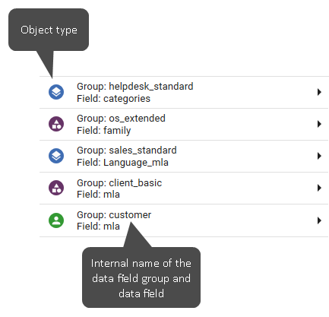Select the Group: sales_standard text

[x=127, y=151]
